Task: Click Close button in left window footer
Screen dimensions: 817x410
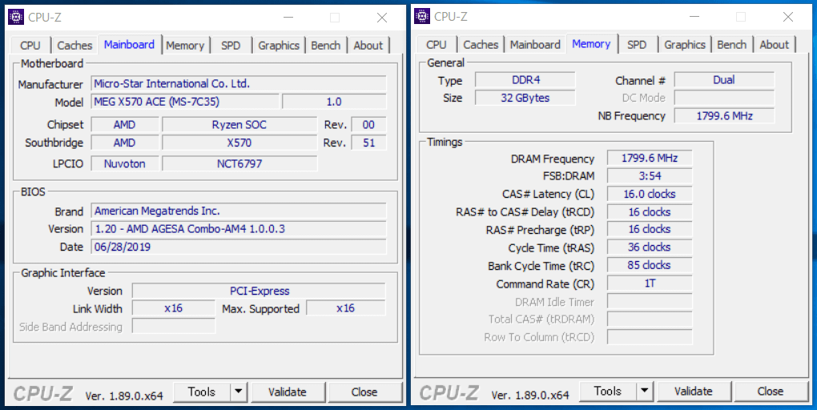Action: click(364, 392)
